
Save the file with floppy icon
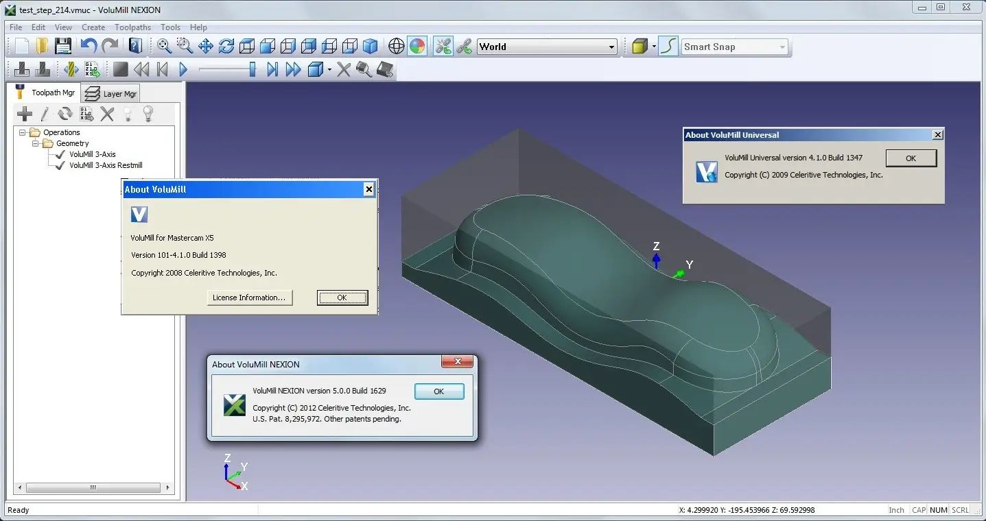63,46
